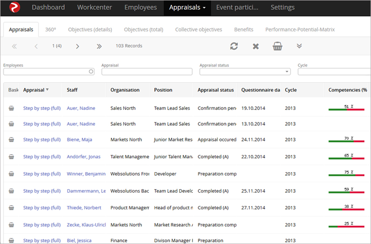Open the basket from the toolbar

coord(278,46)
